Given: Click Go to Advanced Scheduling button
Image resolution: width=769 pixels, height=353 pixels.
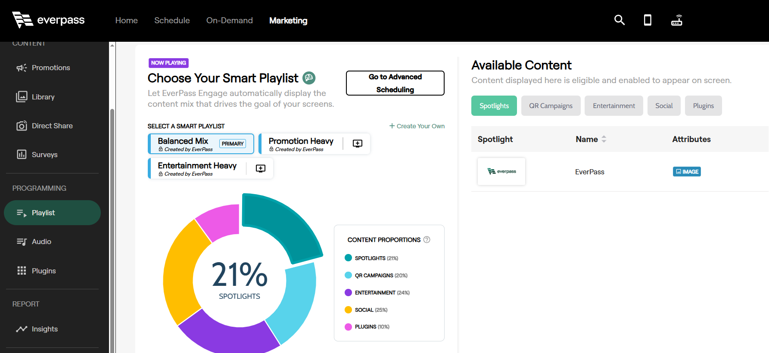Looking at the screenshot, I should (x=395, y=83).
